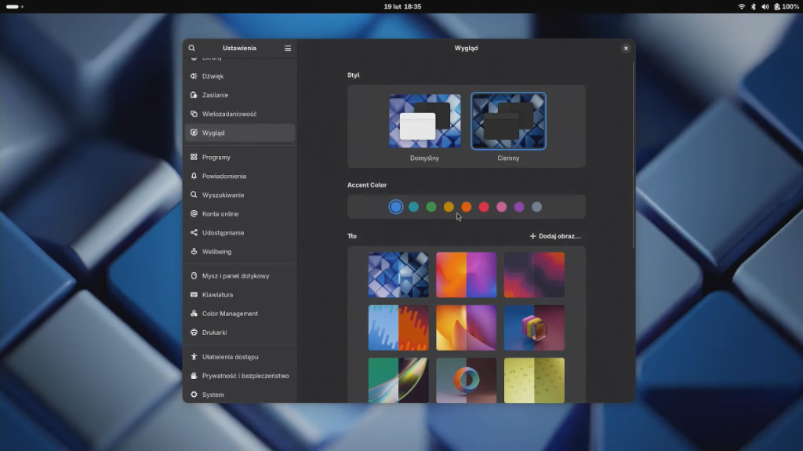The width and height of the screenshot is (803, 451).
Task: Click the System gear icon
Action: [194, 395]
